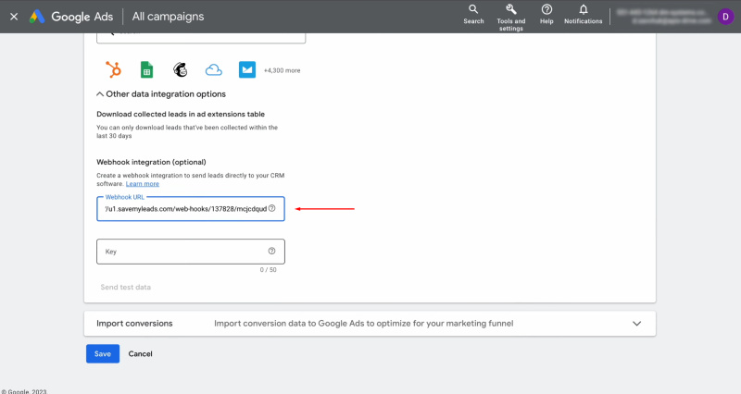Screen dimensions: 741x394
Task: Open the Help menu
Action: tap(546, 14)
